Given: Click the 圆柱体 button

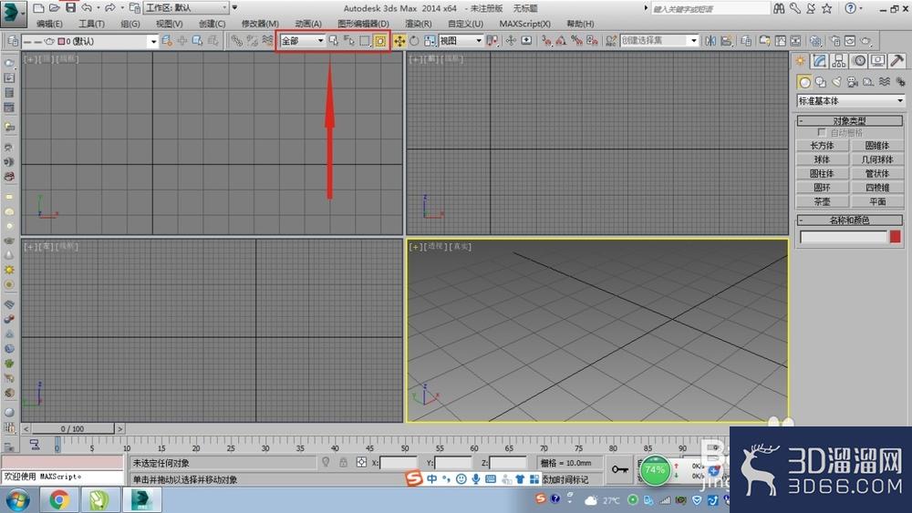Looking at the screenshot, I should (822, 173).
